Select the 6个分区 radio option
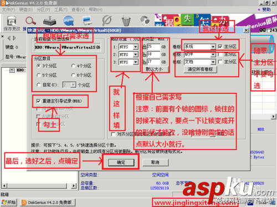The height and width of the screenshot is (207, 277). click(x=73, y=75)
